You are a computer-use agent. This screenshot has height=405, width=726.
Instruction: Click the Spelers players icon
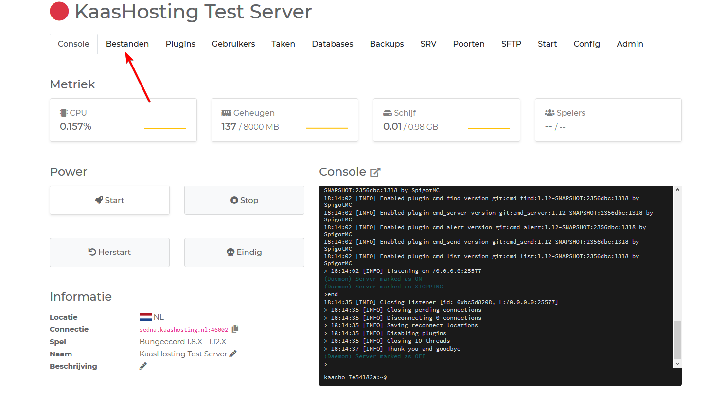coord(549,113)
